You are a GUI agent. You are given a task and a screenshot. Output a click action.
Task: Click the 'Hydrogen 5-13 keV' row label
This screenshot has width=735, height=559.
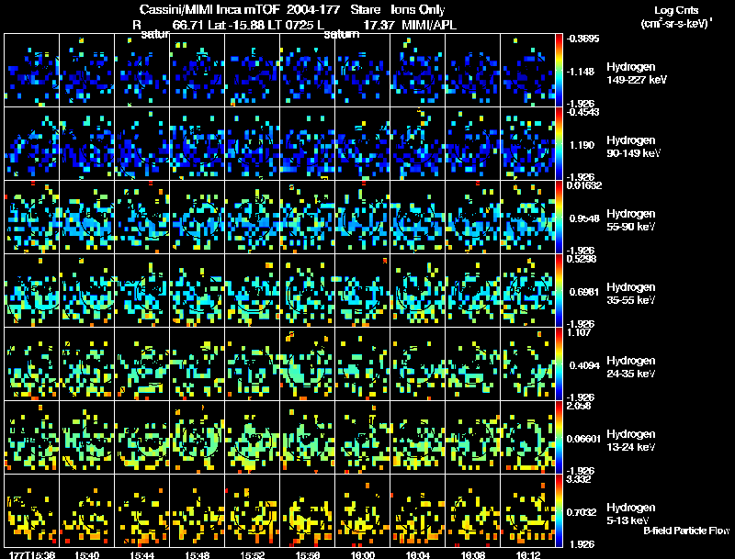631,514
